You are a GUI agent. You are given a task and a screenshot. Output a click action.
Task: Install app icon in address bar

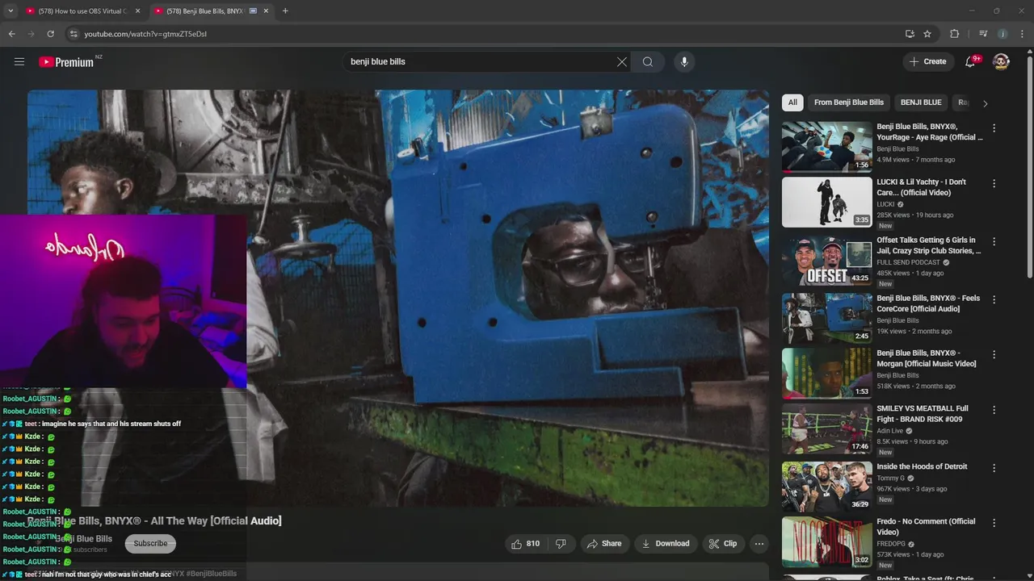coord(910,34)
